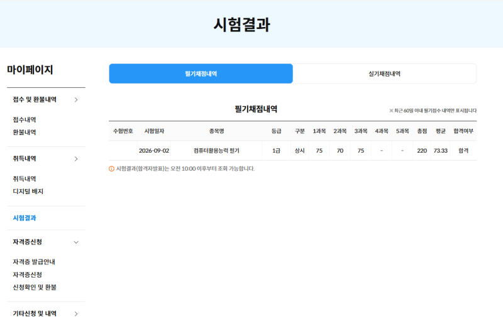Image resolution: width=503 pixels, height=326 pixels.
Task: Click the orange info icon beside notice
Action: coord(112,168)
